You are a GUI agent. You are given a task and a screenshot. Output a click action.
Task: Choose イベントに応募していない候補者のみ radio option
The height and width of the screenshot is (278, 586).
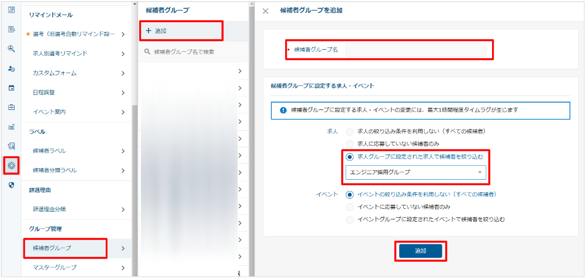pyautogui.click(x=349, y=207)
